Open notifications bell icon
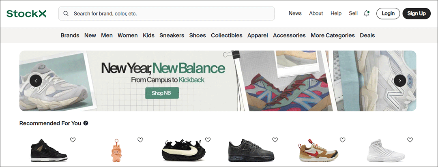Image resolution: width=438 pixels, height=167 pixels. point(367,13)
